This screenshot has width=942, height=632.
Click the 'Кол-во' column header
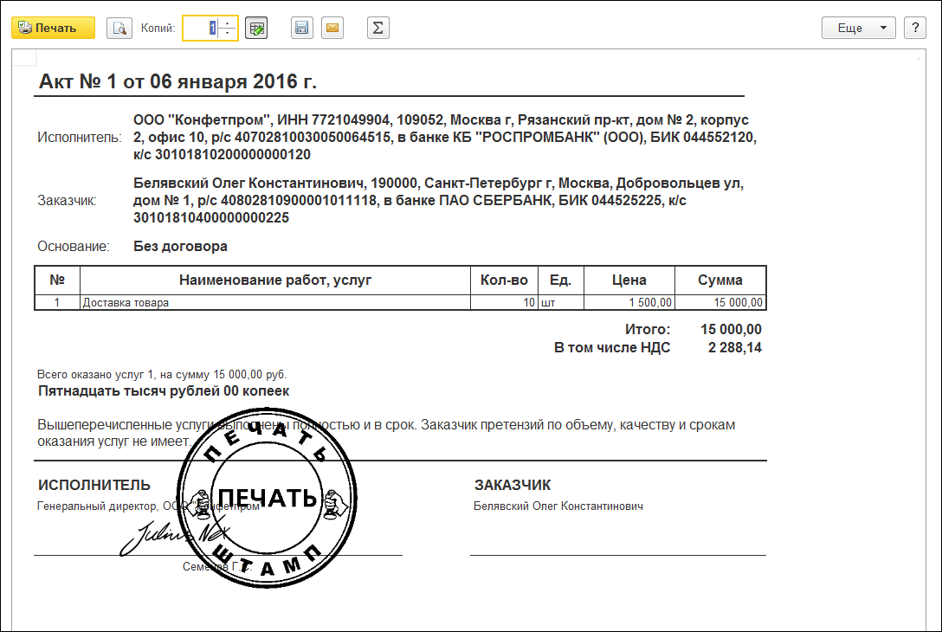[x=504, y=280]
